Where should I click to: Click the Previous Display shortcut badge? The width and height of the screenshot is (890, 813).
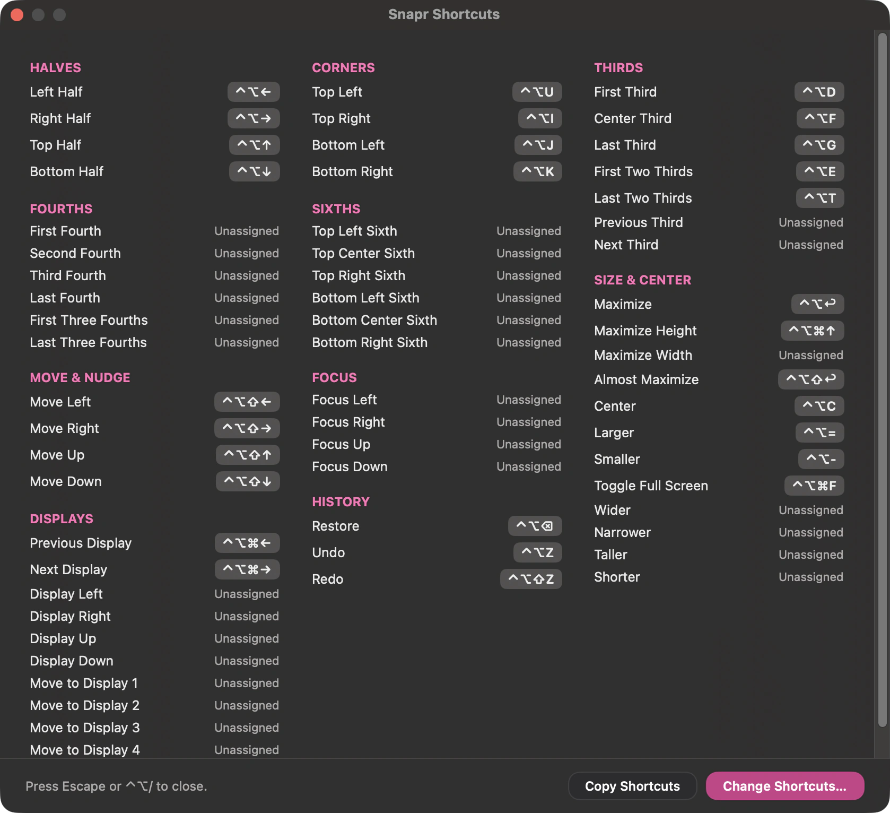tap(247, 543)
